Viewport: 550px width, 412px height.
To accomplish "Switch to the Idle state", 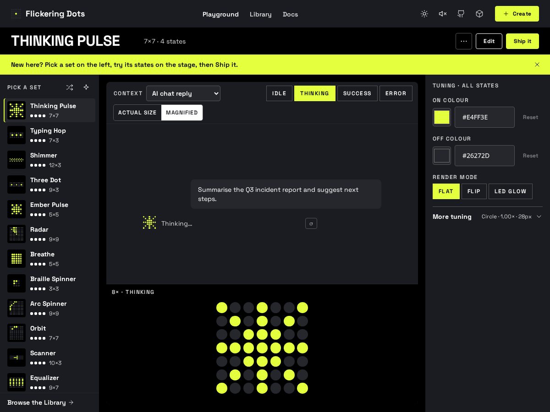I will 279,93.
